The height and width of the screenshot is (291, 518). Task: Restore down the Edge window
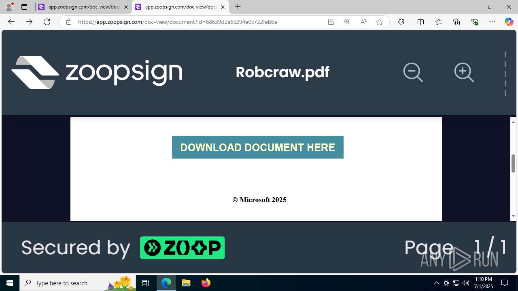tap(490, 7)
